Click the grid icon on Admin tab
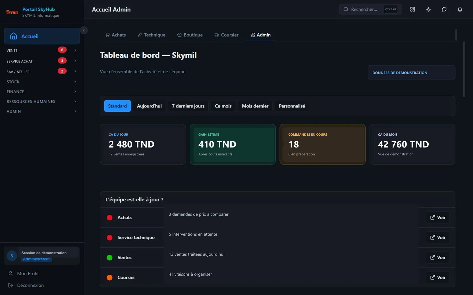This screenshot has width=473, height=295. click(252, 35)
